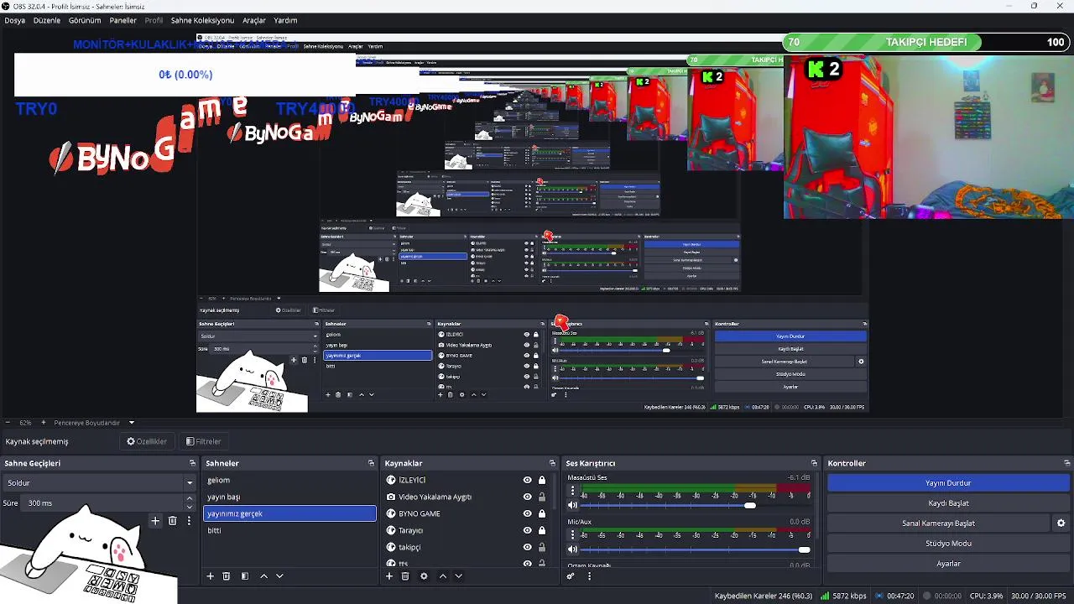The height and width of the screenshot is (604, 1074).
Task: Unlock the Tarayıcı source
Action: pos(542,530)
